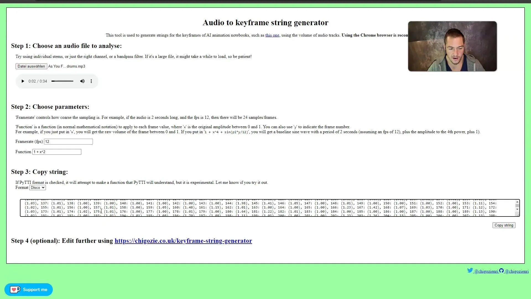Click the 'this one' hyperlink in description
The height and width of the screenshot is (299, 531).
click(272, 35)
